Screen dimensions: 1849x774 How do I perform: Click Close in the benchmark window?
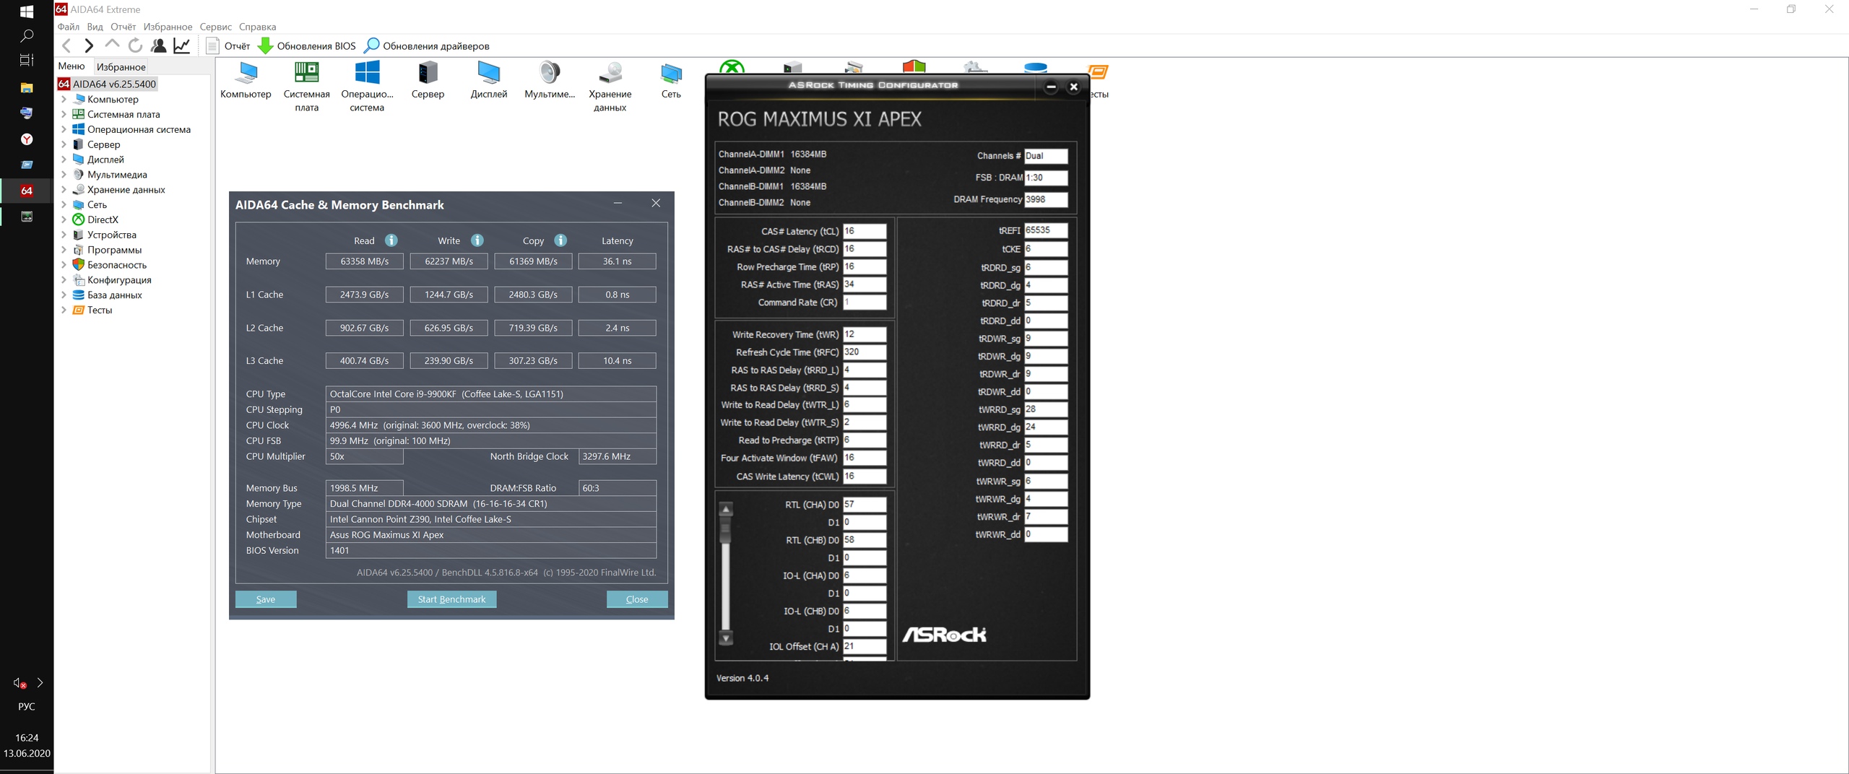point(637,599)
